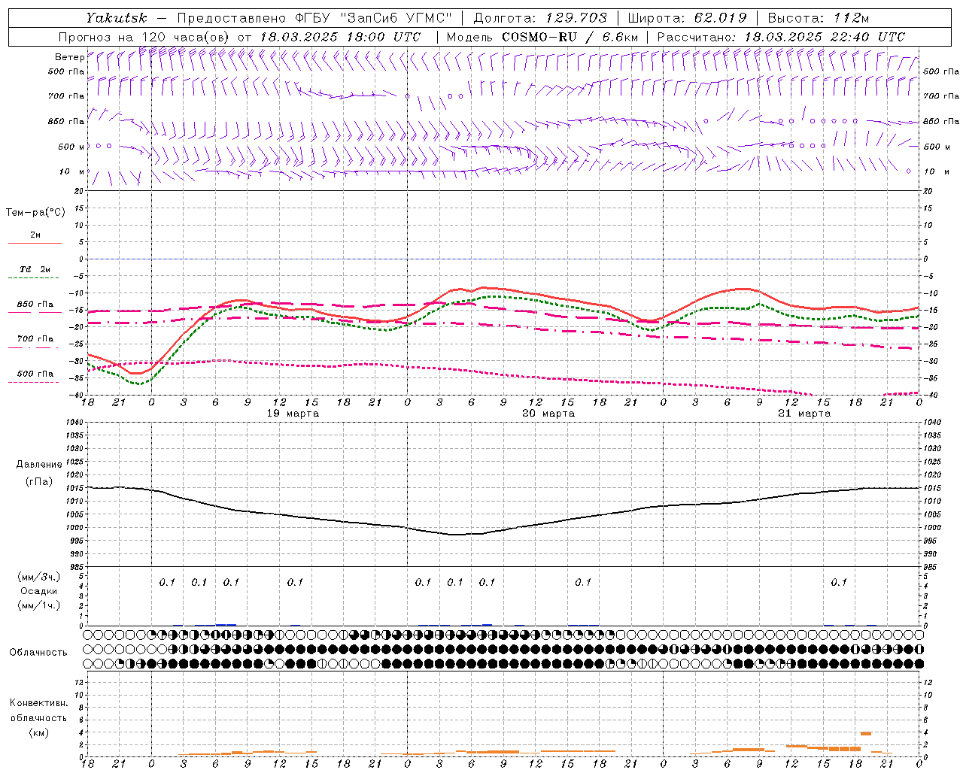Click the '19 марта' date label
Viewport: 963px width, 770px height.
click(x=293, y=414)
